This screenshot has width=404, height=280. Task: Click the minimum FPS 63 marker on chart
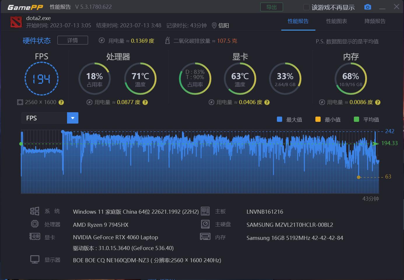click(359, 177)
